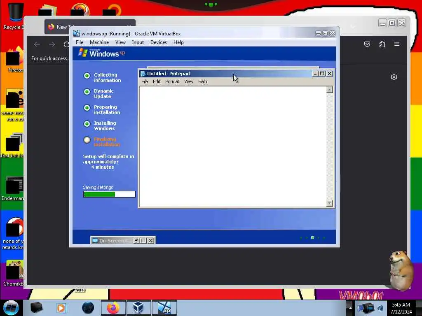Close the Untitled - Notepad window
The width and height of the screenshot is (422, 316).
(330, 74)
